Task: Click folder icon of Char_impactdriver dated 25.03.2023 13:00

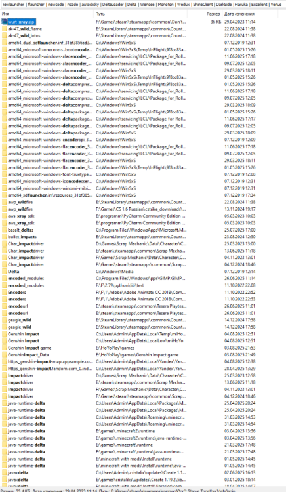Action: (x=5, y=244)
